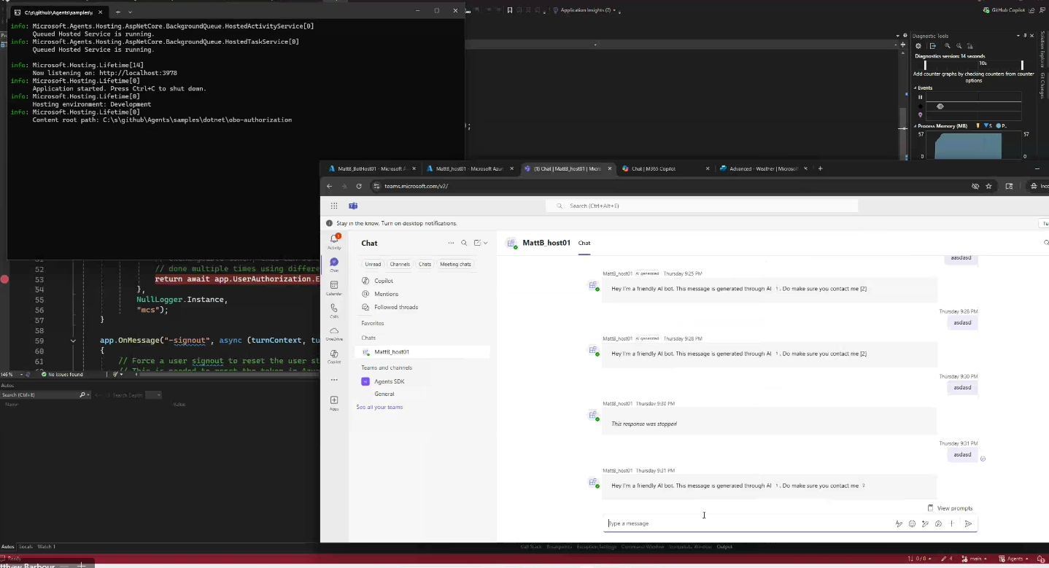Click View prompts above the message box
Screen dimensions: 1049x568
point(950,508)
